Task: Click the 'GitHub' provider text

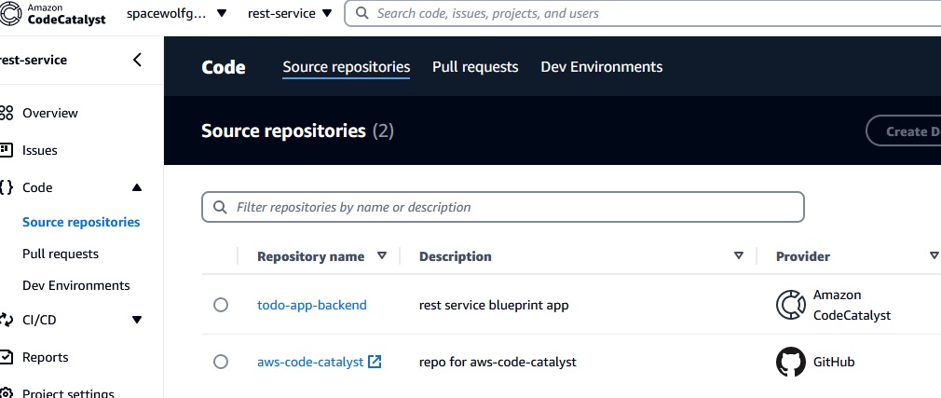Action: click(834, 362)
